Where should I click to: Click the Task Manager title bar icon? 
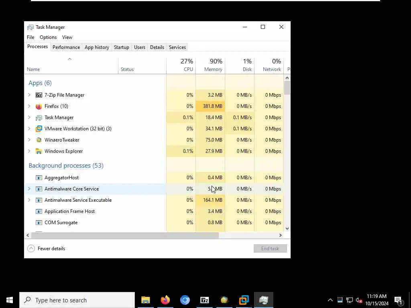tap(31, 27)
